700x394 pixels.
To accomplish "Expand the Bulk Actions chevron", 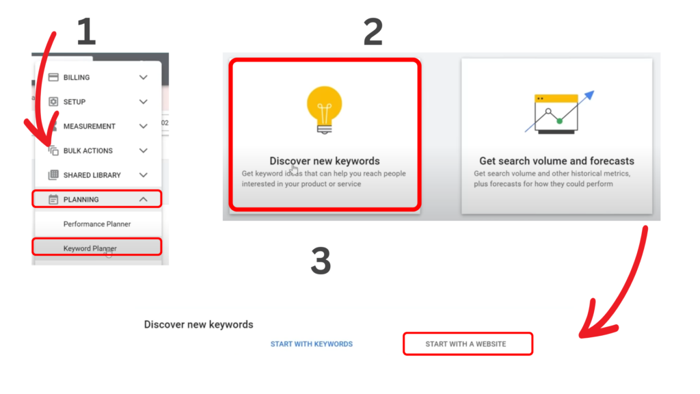I will pyautogui.click(x=144, y=150).
